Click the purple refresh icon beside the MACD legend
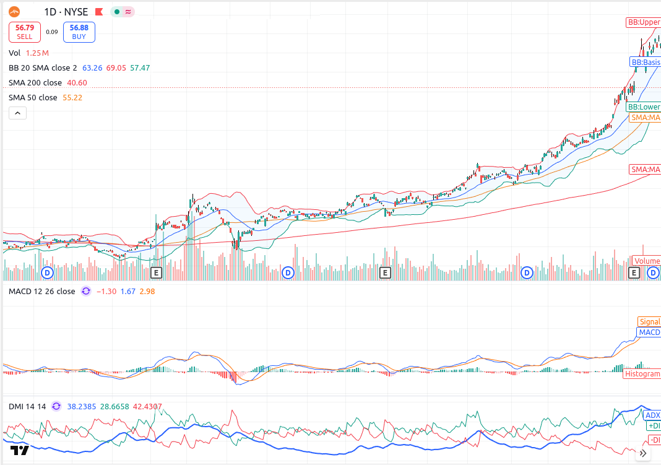Viewport: 661px width, 465px height. (85, 291)
